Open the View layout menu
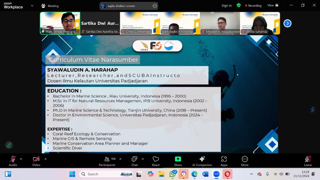Image resolution: width=320 pixels, height=180 pixels. tap(273, 5)
